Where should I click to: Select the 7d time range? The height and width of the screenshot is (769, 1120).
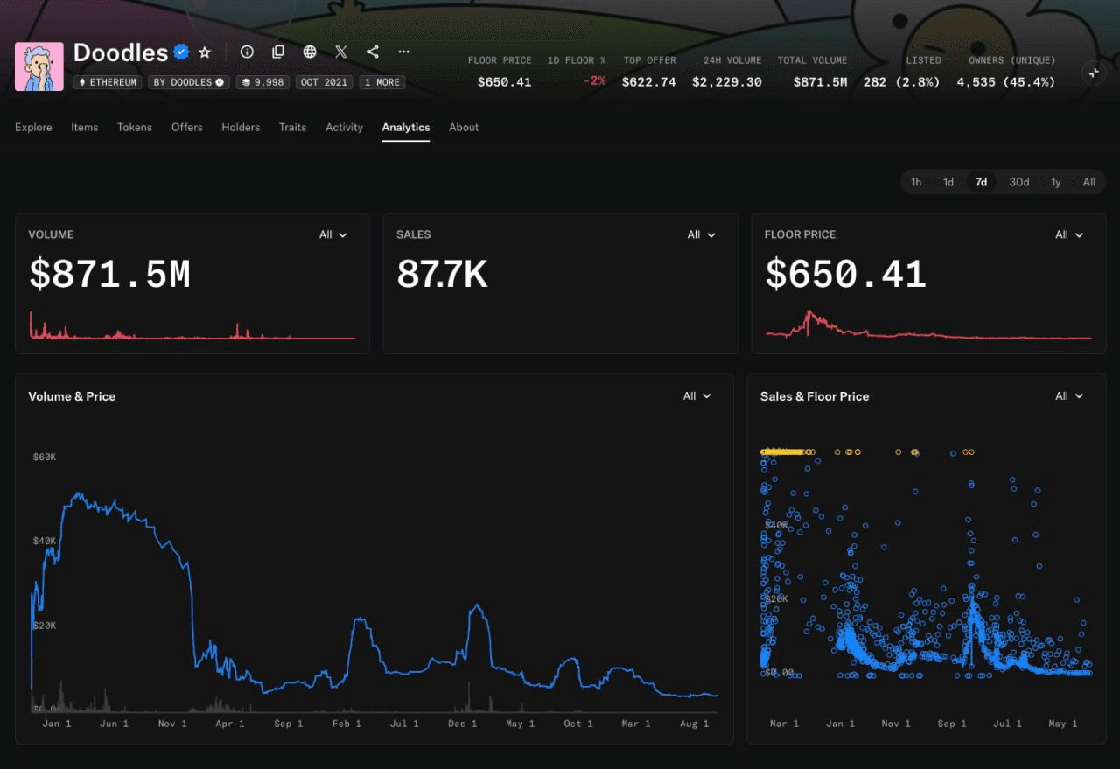click(982, 182)
